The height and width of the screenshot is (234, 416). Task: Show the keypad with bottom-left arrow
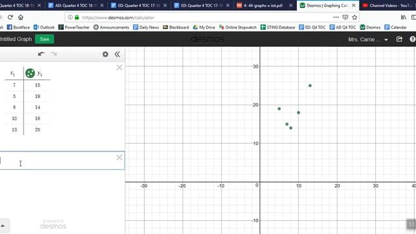[3, 226]
